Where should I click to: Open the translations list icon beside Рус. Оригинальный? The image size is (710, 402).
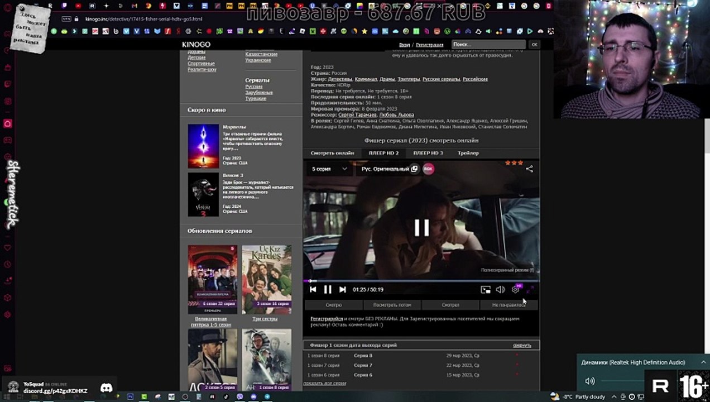click(x=414, y=169)
